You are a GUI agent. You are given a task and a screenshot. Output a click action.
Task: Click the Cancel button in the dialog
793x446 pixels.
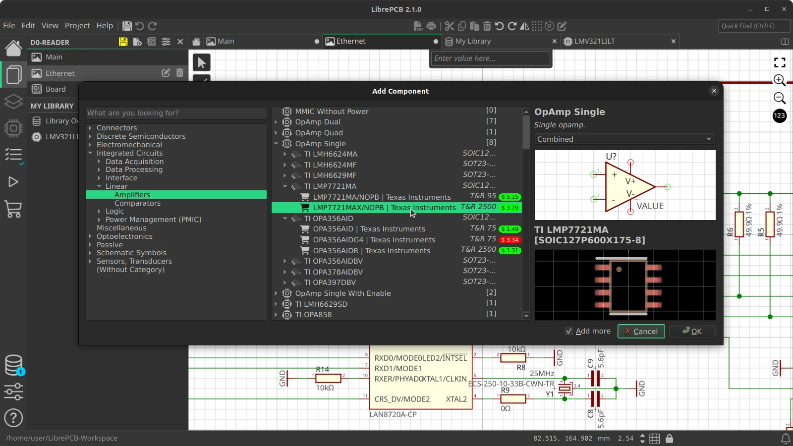(641, 331)
